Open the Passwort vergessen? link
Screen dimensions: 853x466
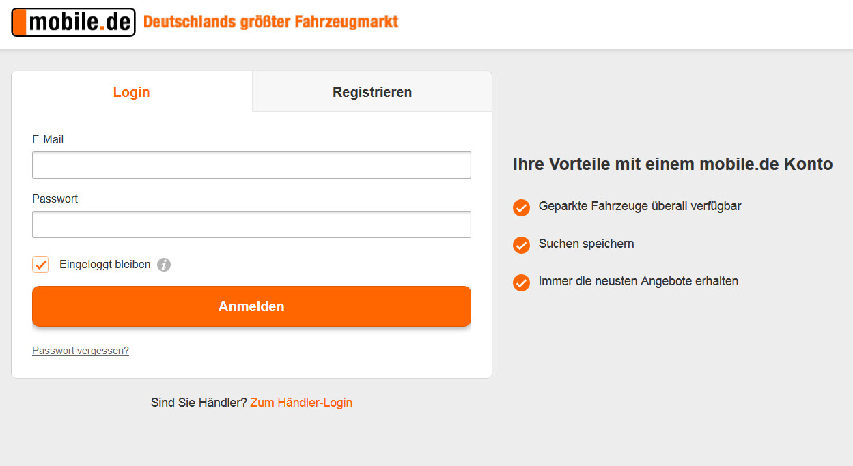coord(81,351)
